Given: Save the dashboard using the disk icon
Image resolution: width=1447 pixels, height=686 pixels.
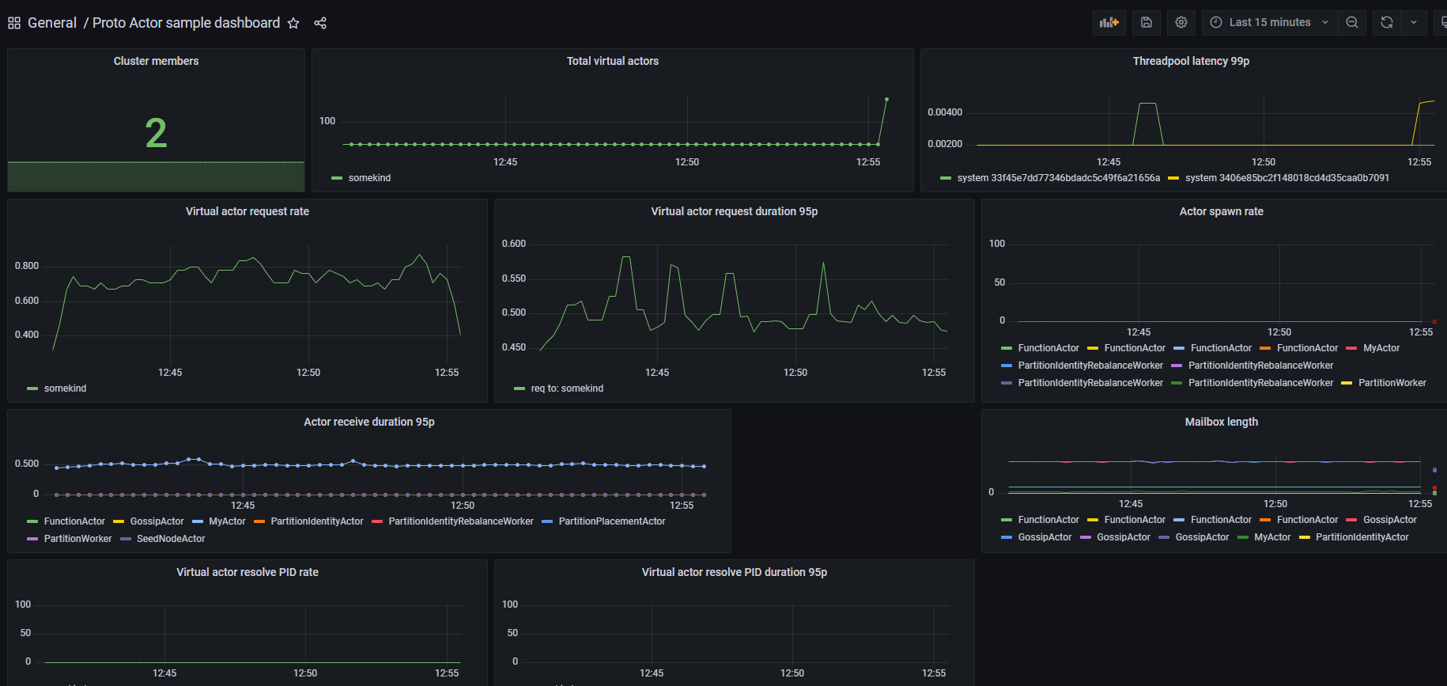Looking at the screenshot, I should 1146,23.
